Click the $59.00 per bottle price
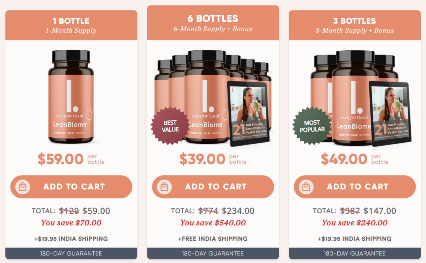Viewport: 426px width, 263px height. tap(71, 159)
